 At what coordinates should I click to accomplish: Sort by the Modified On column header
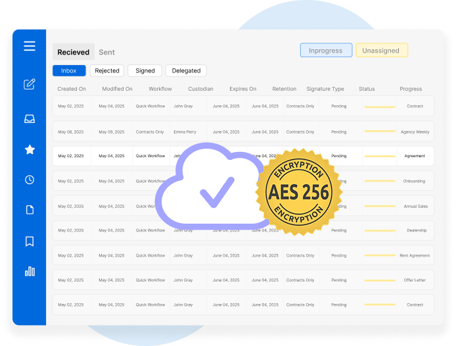(x=117, y=89)
